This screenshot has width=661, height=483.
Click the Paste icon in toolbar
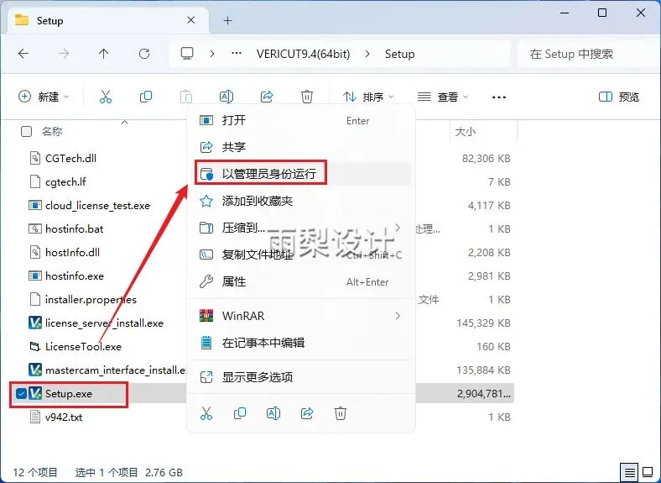(186, 97)
